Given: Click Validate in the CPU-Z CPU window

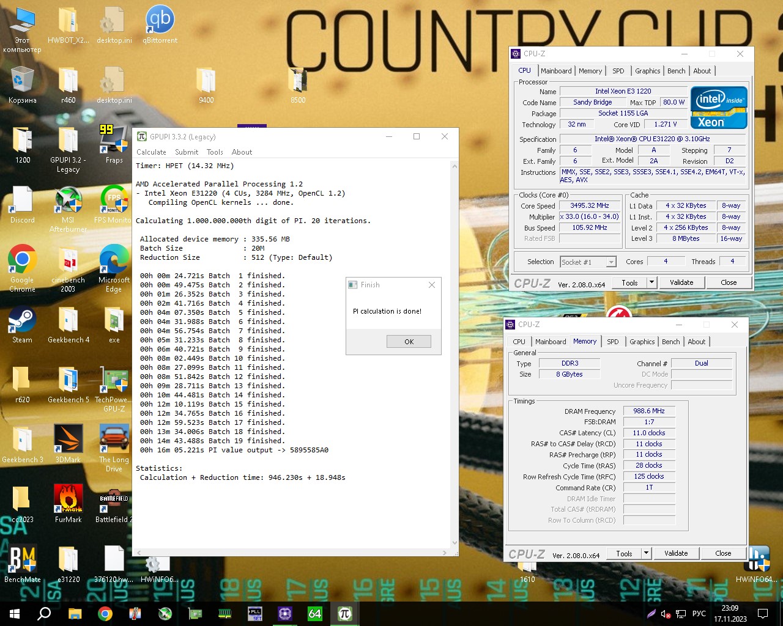Looking at the screenshot, I should coord(681,282).
